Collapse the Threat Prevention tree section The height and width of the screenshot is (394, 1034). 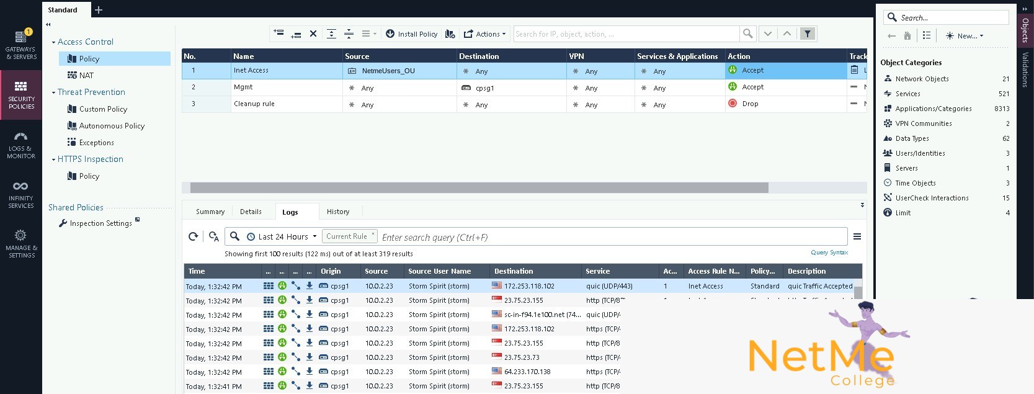point(54,92)
